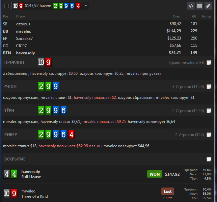Click the red 9 card in the ПРЕФЛОП row
The image size is (217, 202).
(48, 62)
